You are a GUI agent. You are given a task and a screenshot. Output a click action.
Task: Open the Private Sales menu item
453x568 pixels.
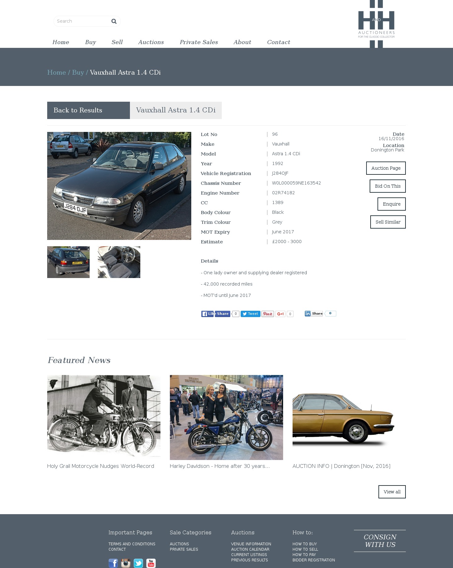[x=199, y=42]
